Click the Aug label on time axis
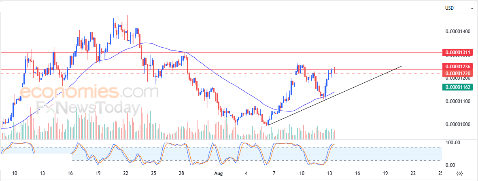478x181 pixels. [x=218, y=173]
